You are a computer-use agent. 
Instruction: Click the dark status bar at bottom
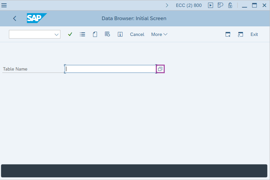click(134, 171)
